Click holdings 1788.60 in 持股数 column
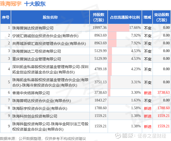This screenshot has width=171, height=141. coord(100,108)
